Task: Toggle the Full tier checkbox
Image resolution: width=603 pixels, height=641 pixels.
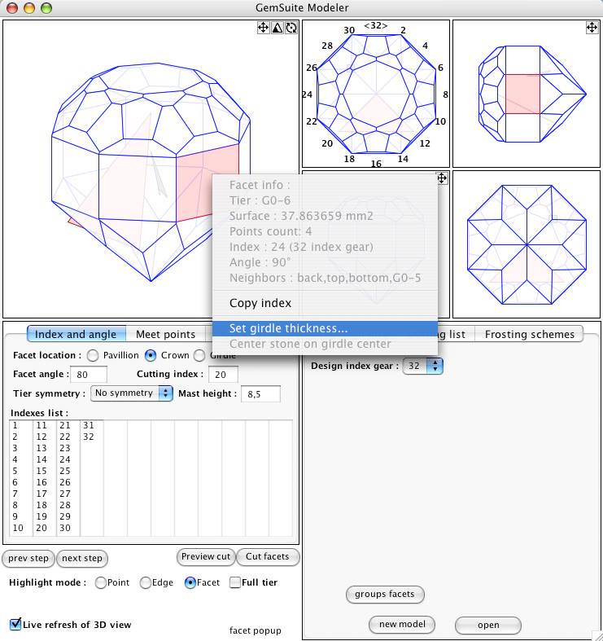Action: point(235,582)
